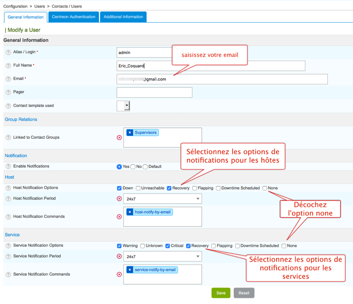Check Unreachable host notification option
The width and height of the screenshot is (353, 304).
click(139, 188)
